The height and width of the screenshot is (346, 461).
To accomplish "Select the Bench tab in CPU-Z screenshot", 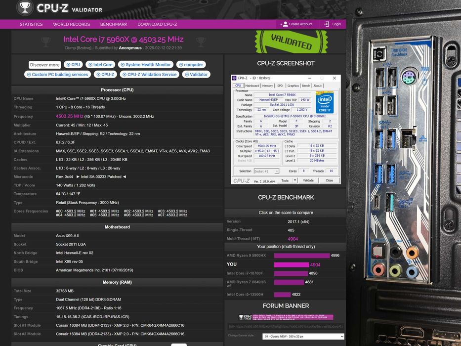I will pyautogui.click(x=306, y=86).
